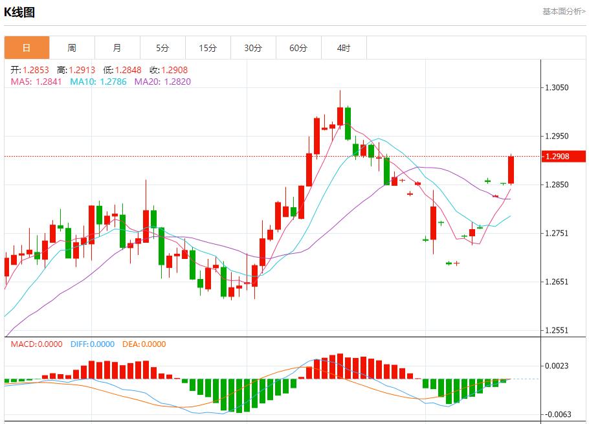Screen dimensions: 589x424
Task: Open the 5分 interval tab
Action: (162, 48)
